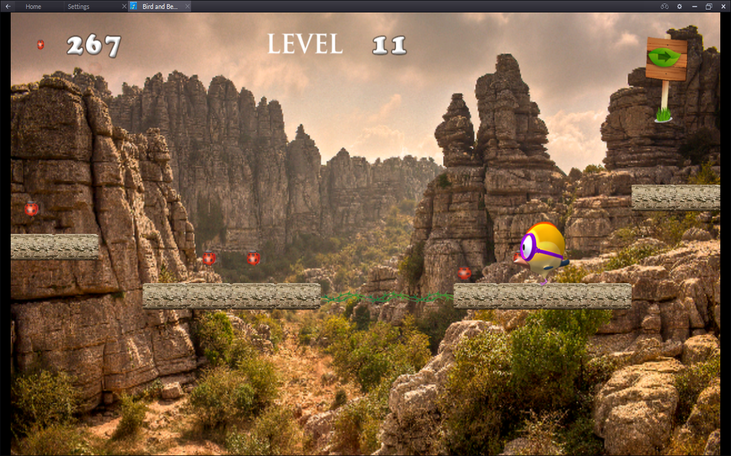This screenshot has width=731, height=456.
Task: Minimize the emulator window
Action: click(694, 6)
